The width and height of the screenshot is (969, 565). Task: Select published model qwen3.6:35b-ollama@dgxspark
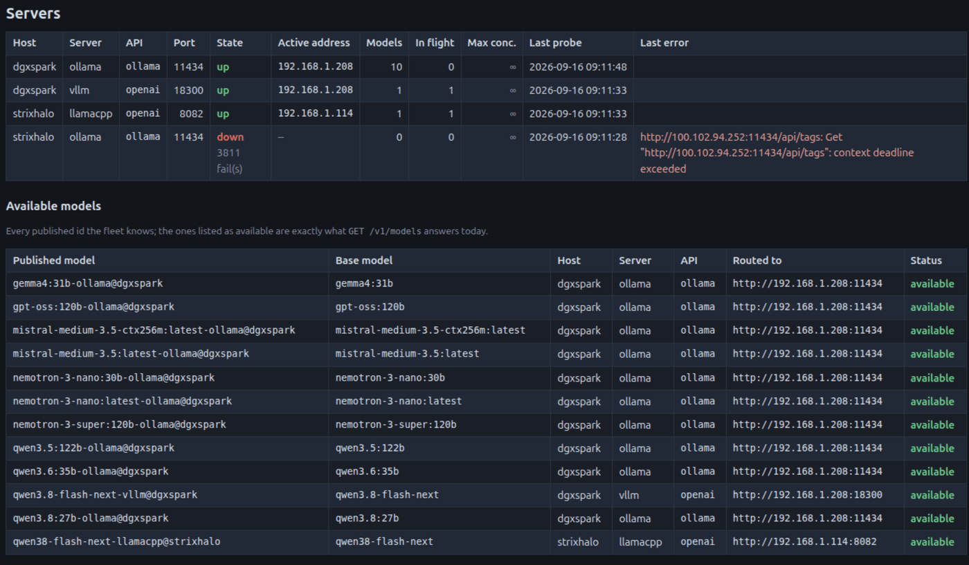tap(91, 472)
